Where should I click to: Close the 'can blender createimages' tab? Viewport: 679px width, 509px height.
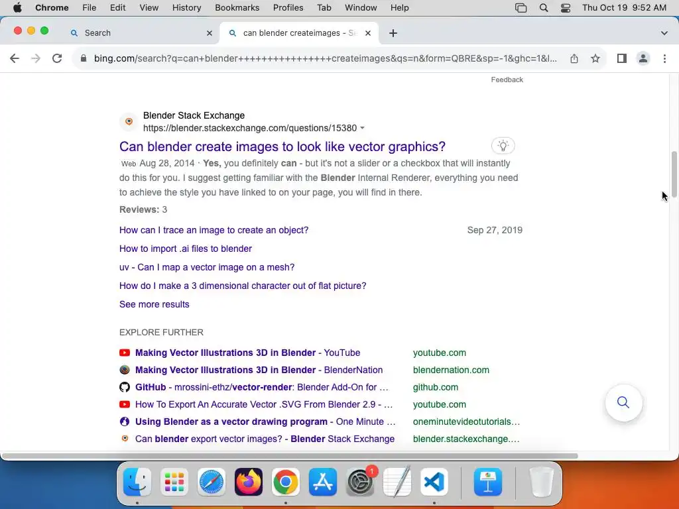pyautogui.click(x=367, y=33)
